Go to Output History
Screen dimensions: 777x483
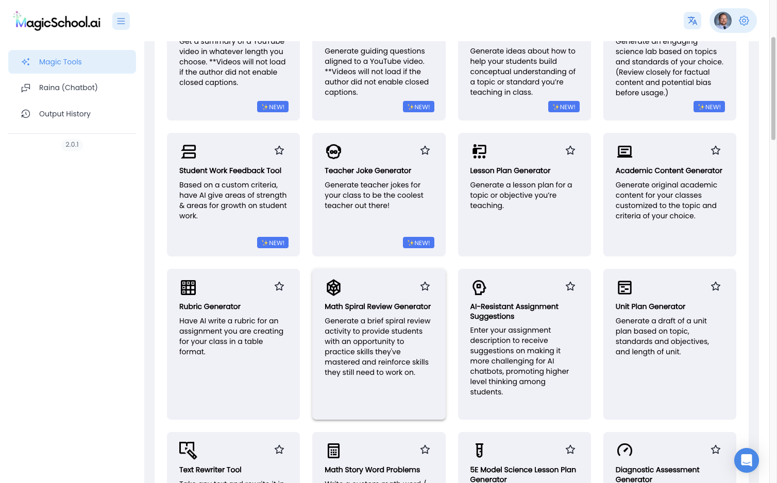(x=72, y=114)
